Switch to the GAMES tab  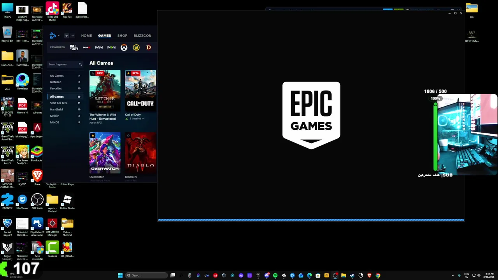click(x=105, y=36)
